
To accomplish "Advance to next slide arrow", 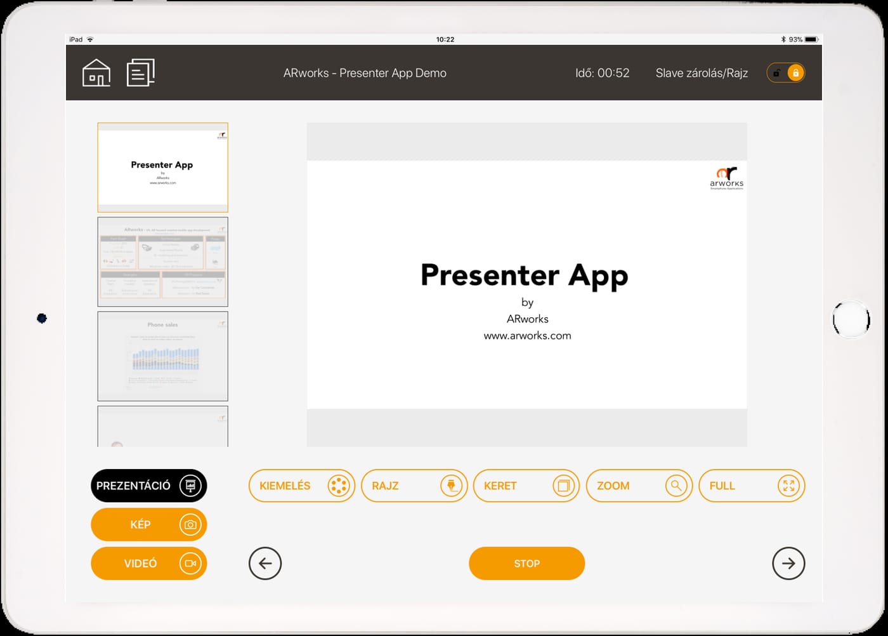I will (x=788, y=563).
